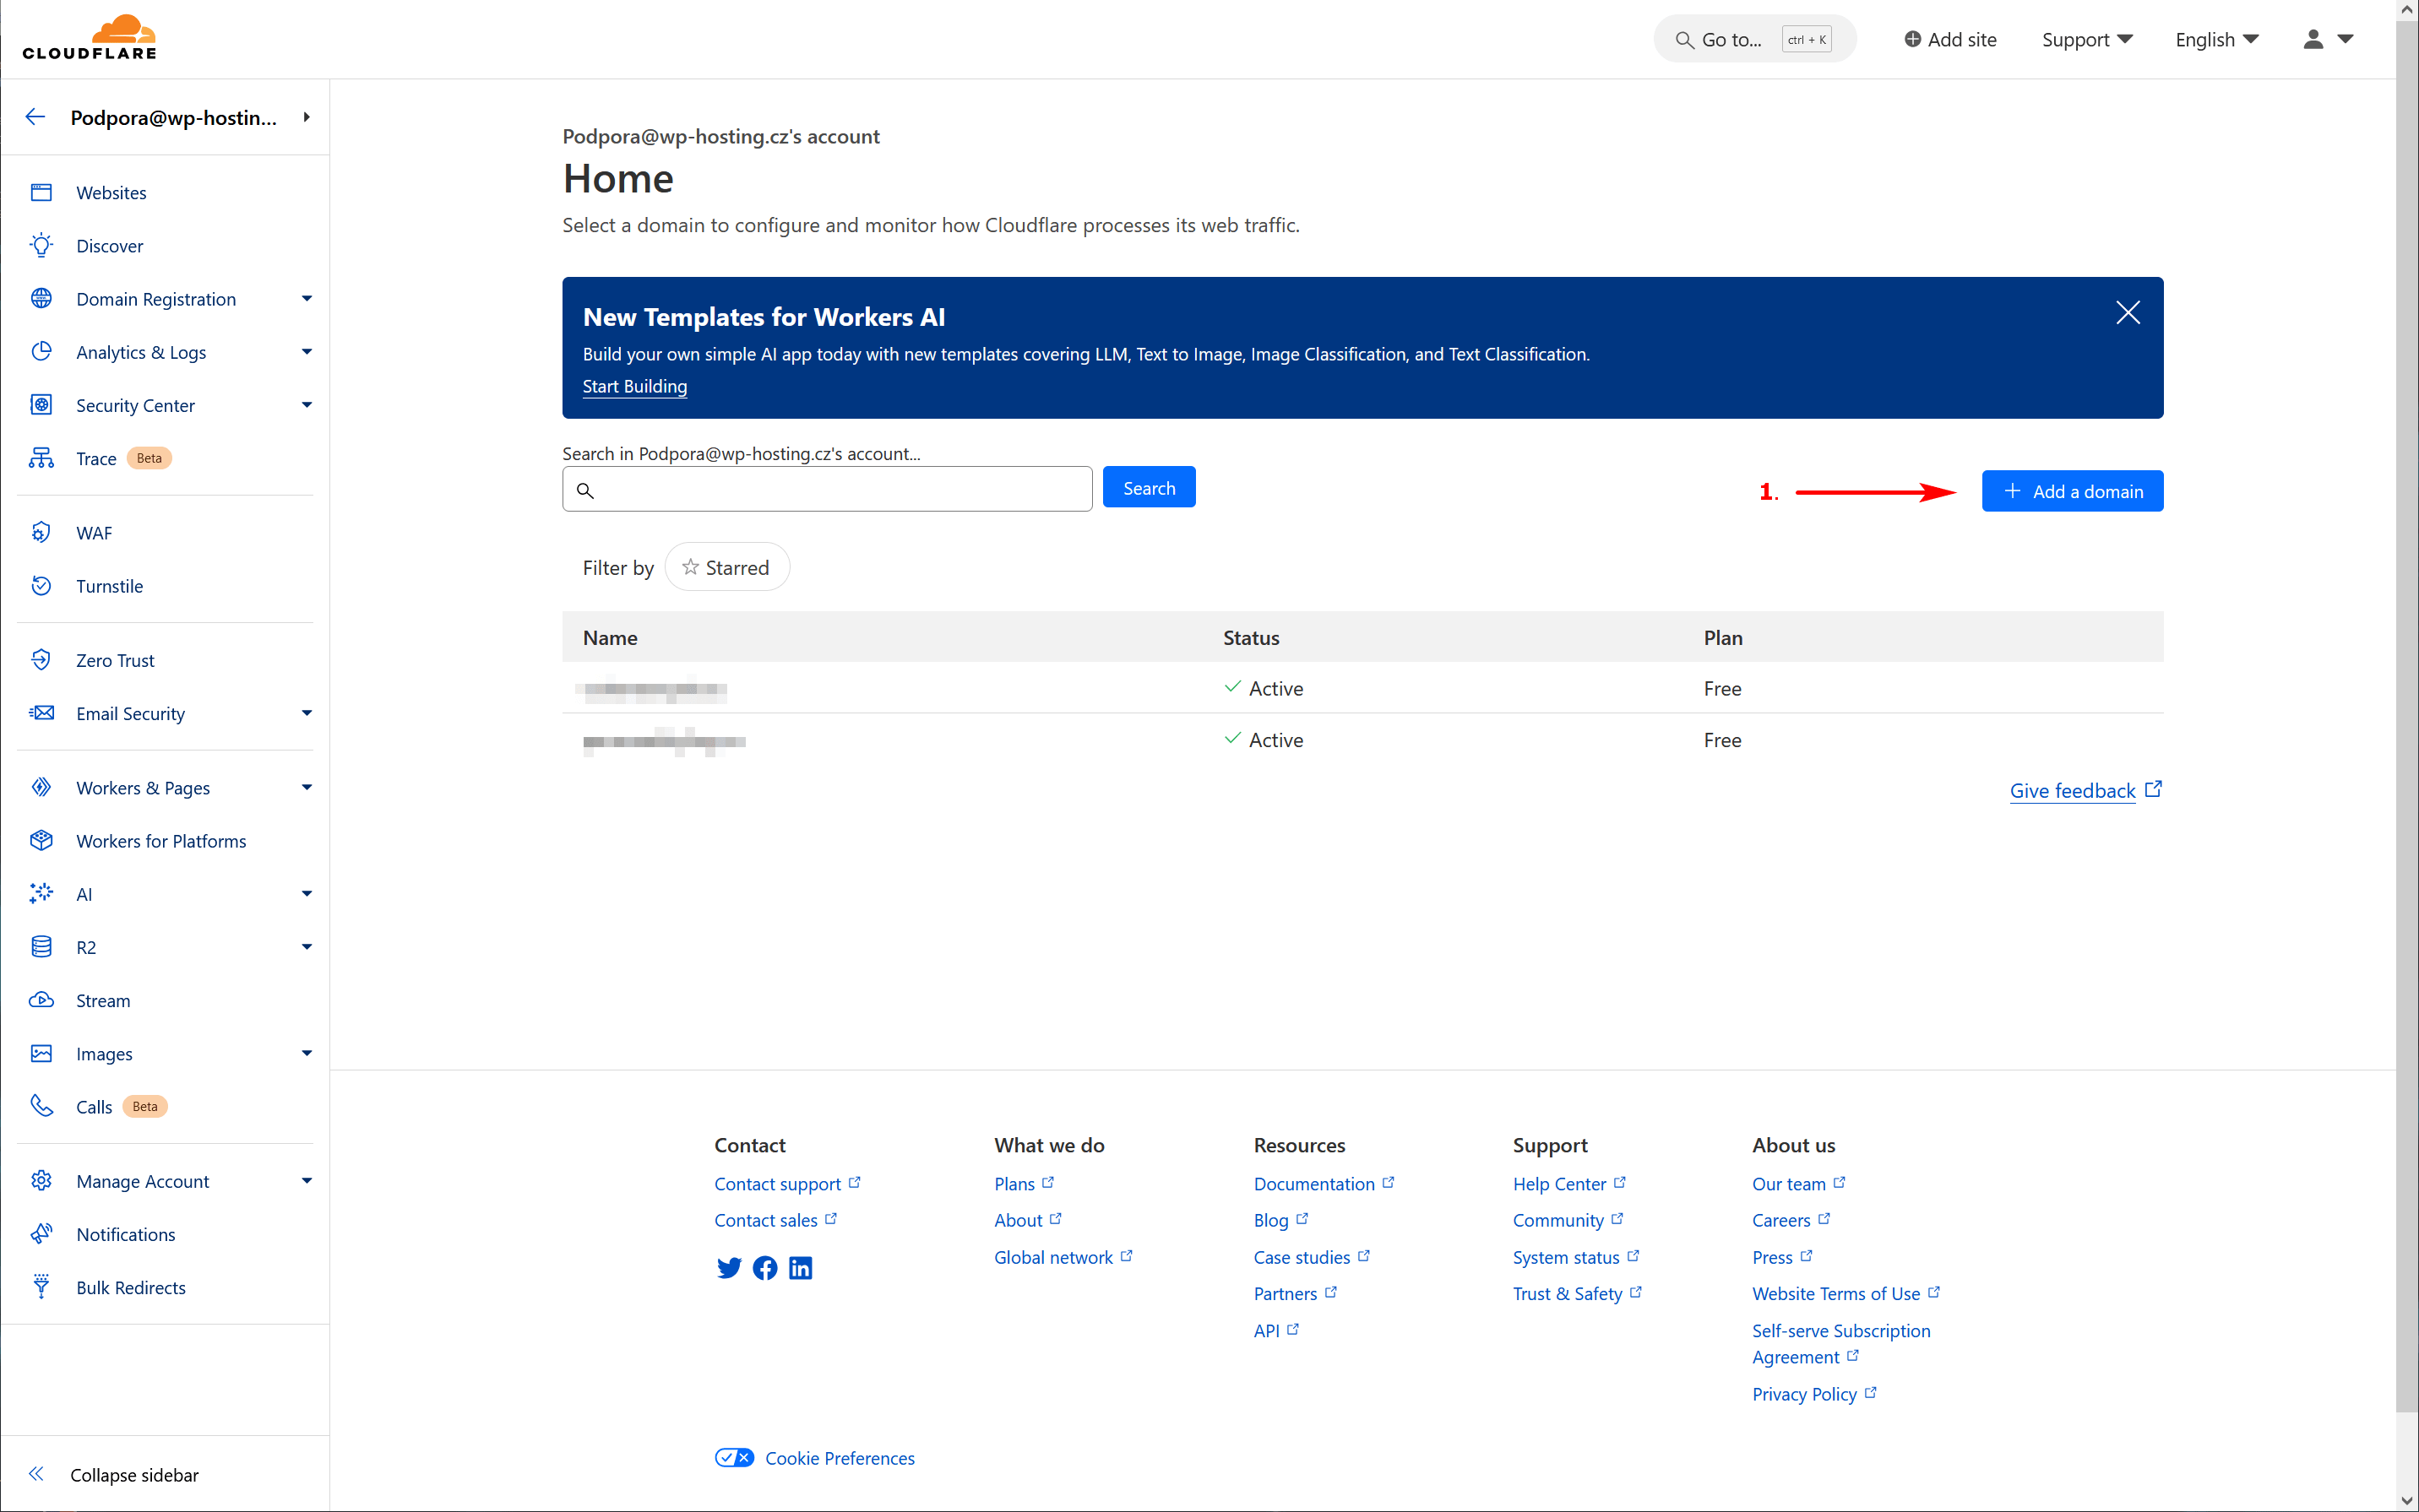Click the Zero Trust icon
The image size is (2419, 1512).
(41, 660)
